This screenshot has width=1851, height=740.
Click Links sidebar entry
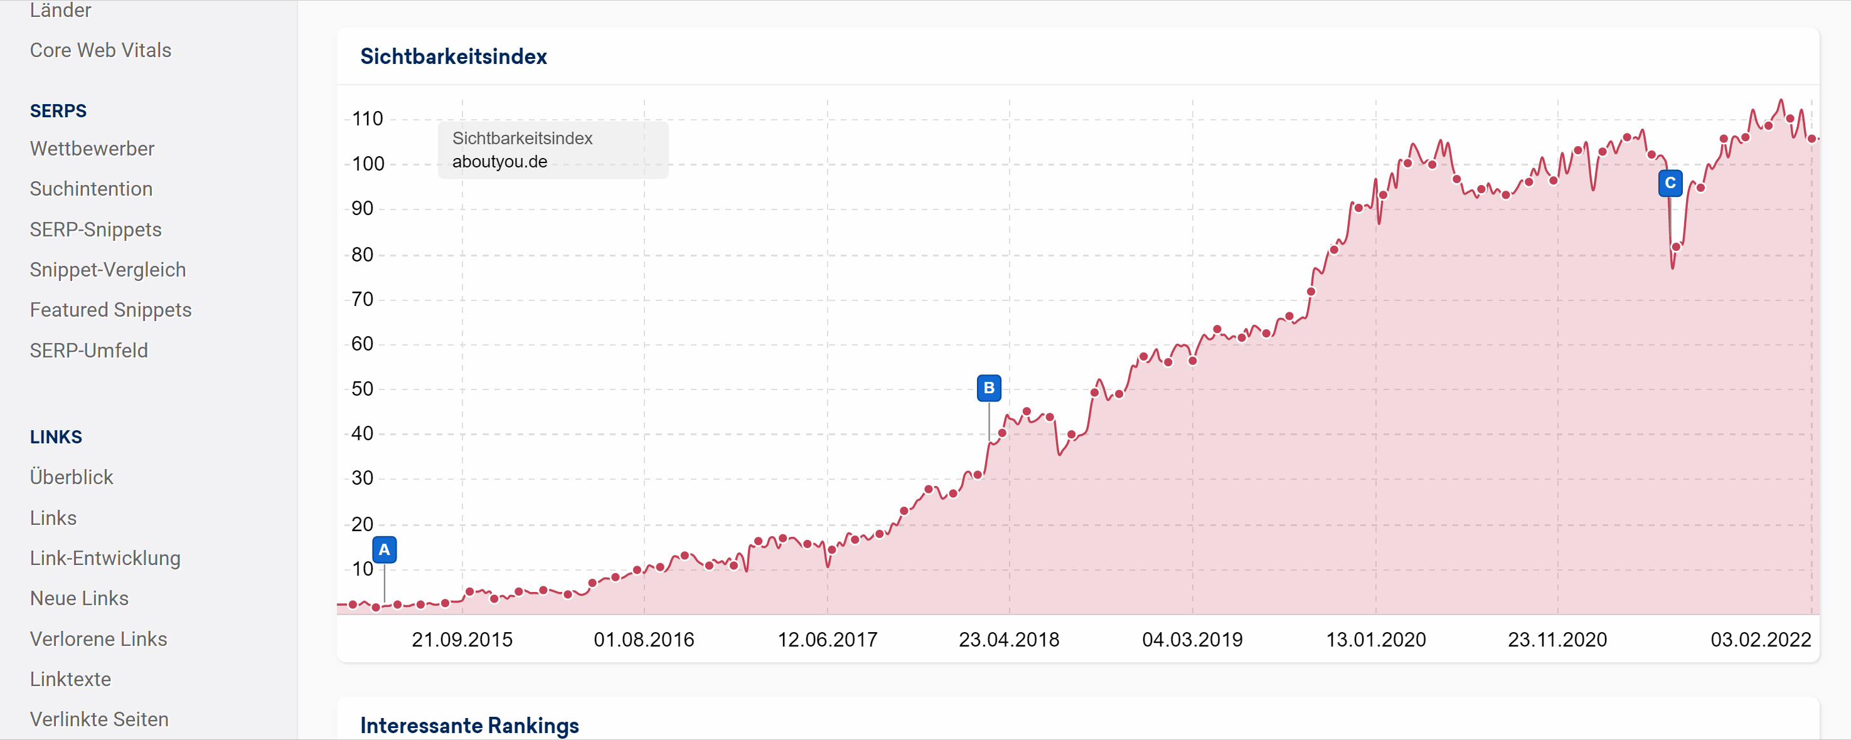pos(53,518)
